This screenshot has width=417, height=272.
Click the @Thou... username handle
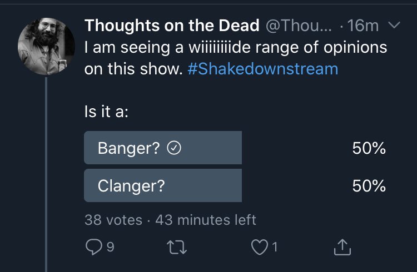[x=299, y=26]
